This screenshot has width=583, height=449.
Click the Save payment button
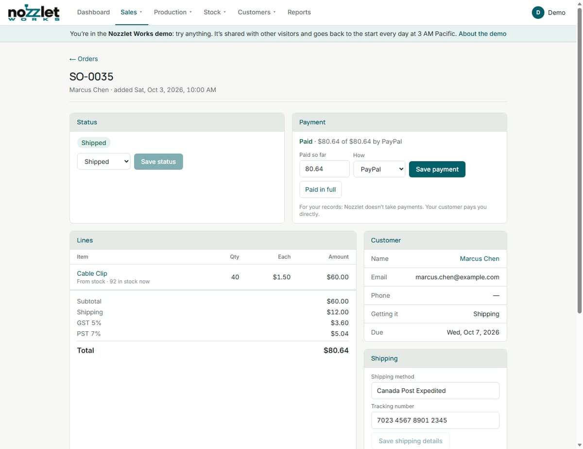click(437, 169)
